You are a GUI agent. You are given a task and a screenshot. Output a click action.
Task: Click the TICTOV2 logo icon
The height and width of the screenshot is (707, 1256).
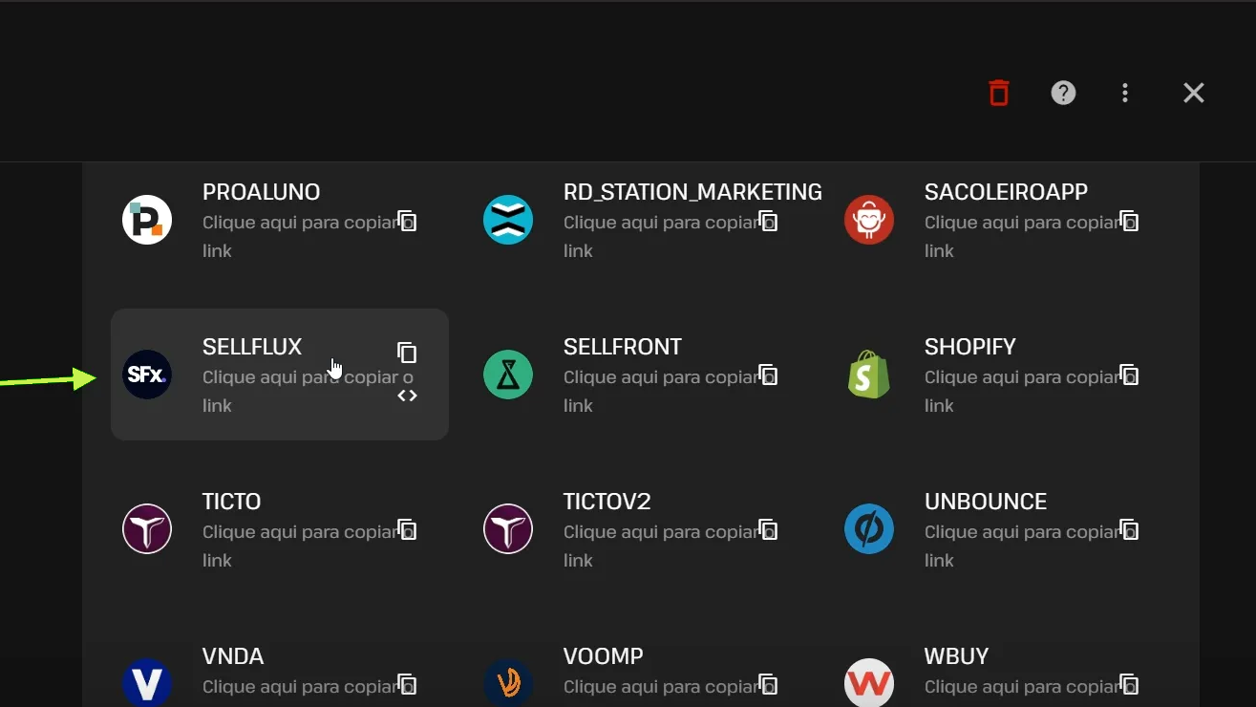[508, 529]
